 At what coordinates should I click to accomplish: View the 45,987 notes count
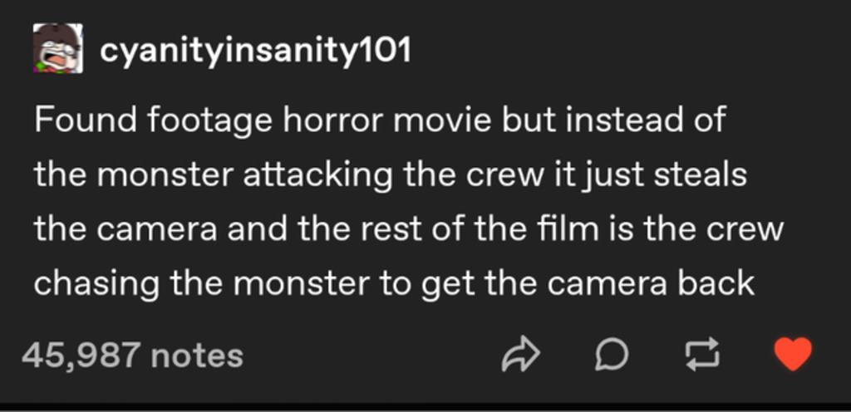point(133,356)
